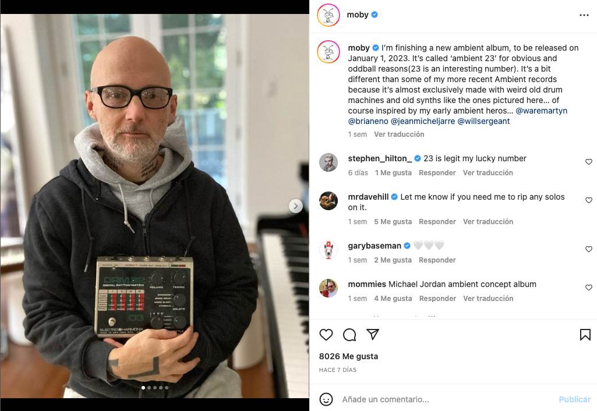This screenshot has height=411, width=597.
Task: Open the three-dot options menu
Action: (x=584, y=15)
